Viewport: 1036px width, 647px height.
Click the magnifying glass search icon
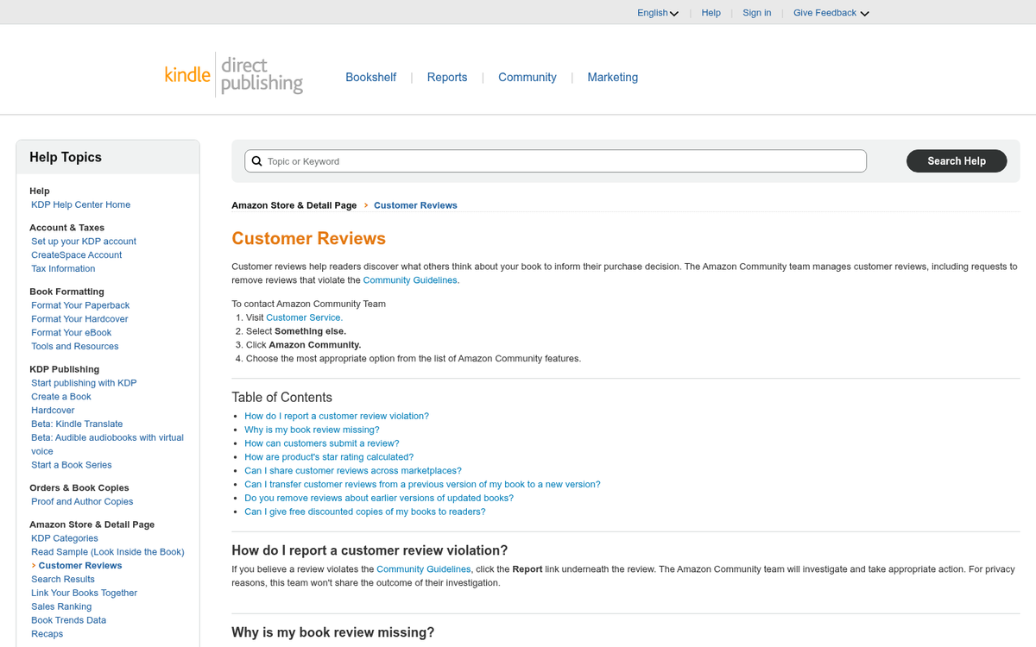[x=256, y=160]
